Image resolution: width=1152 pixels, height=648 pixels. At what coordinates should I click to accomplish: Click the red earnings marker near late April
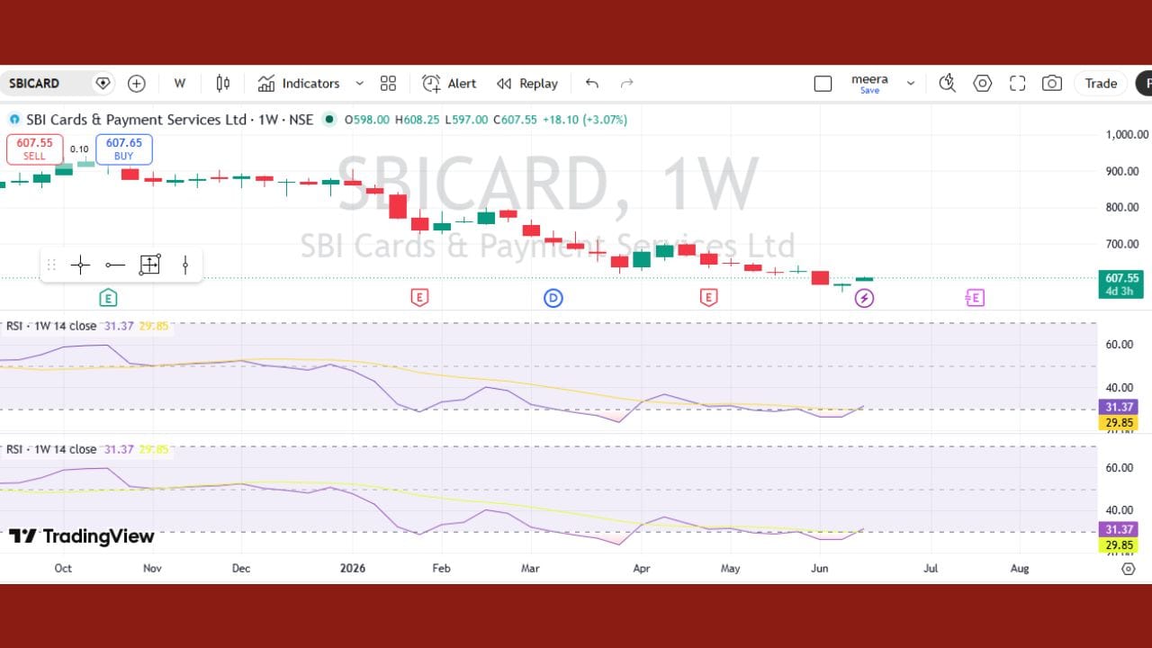(709, 297)
